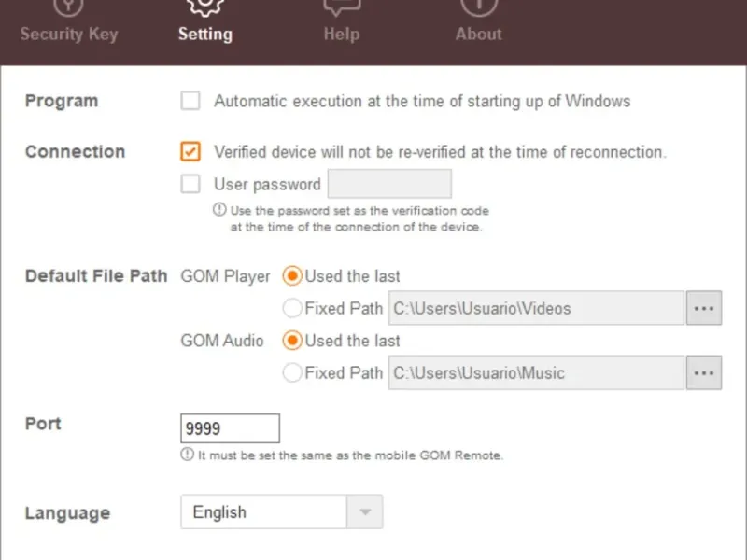This screenshot has height=560, width=747.
Task: Enable automatic execution at Windows startup
Action: click(190, 101)
